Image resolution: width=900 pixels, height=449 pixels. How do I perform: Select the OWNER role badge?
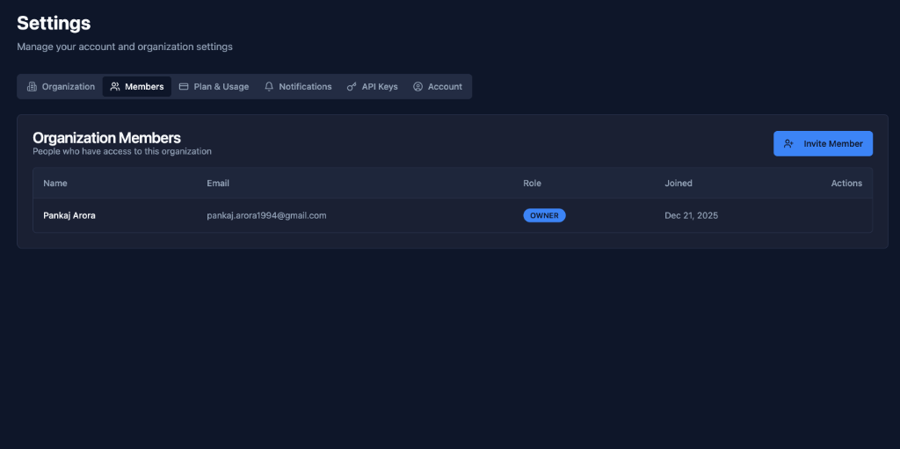544,215
